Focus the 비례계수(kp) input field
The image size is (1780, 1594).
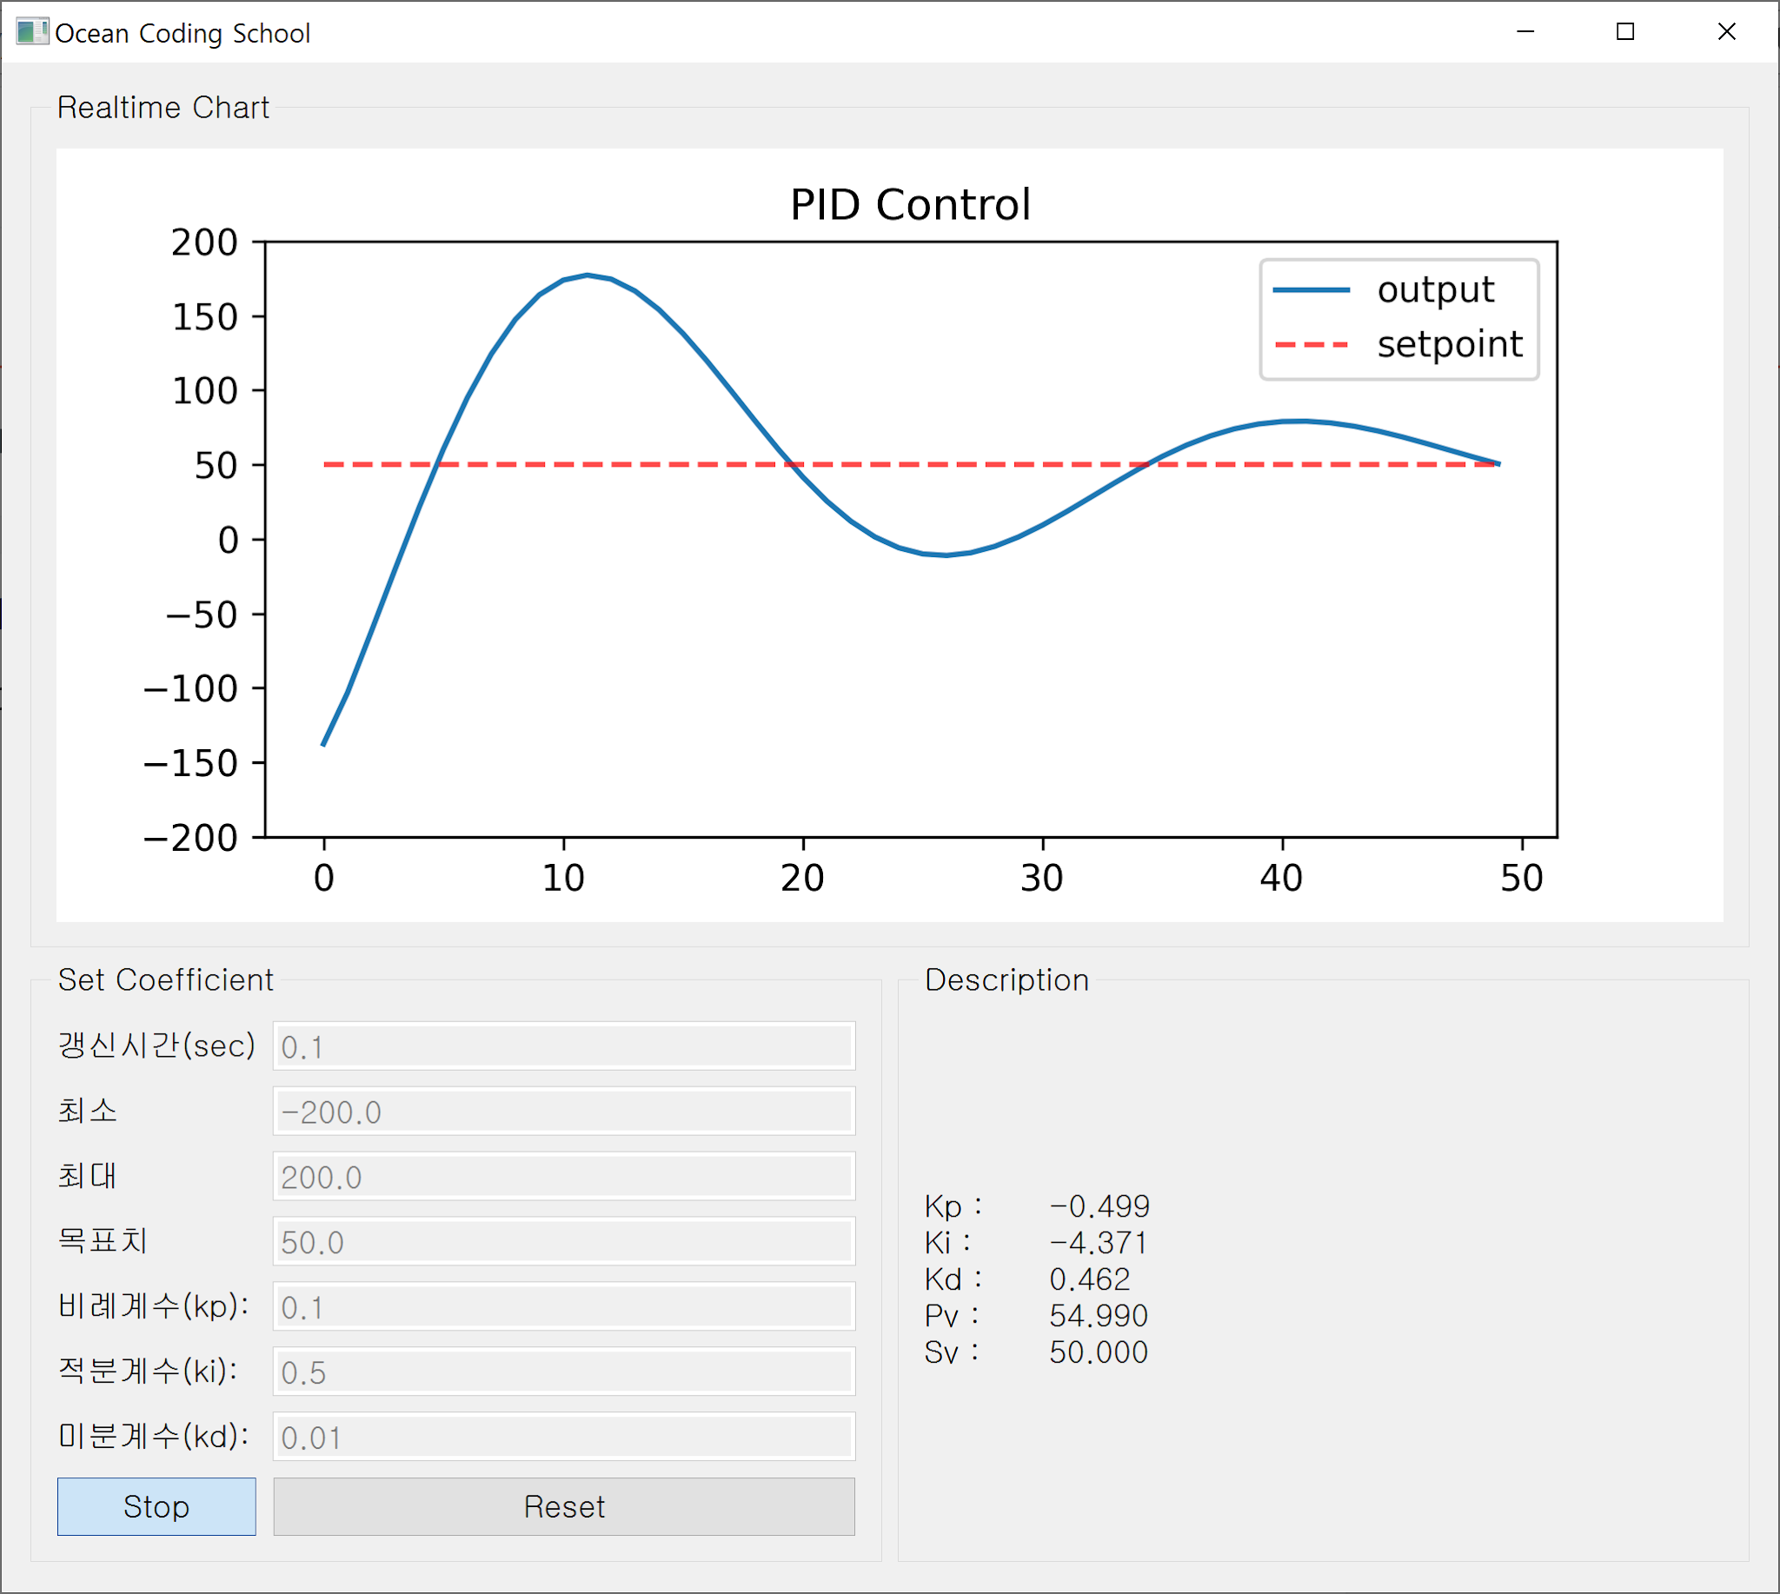[x=564, y=1306]
